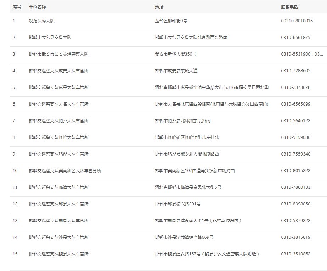Click the truncated phone number 0310-5531900
327x271 pixels.
pyautogui.click(x=302, y=54)
